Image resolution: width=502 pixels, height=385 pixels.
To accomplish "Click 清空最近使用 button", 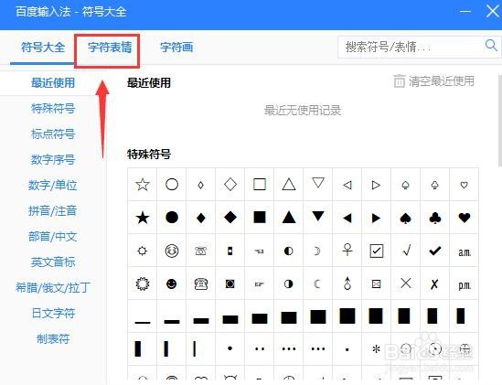I will (433, 81).
